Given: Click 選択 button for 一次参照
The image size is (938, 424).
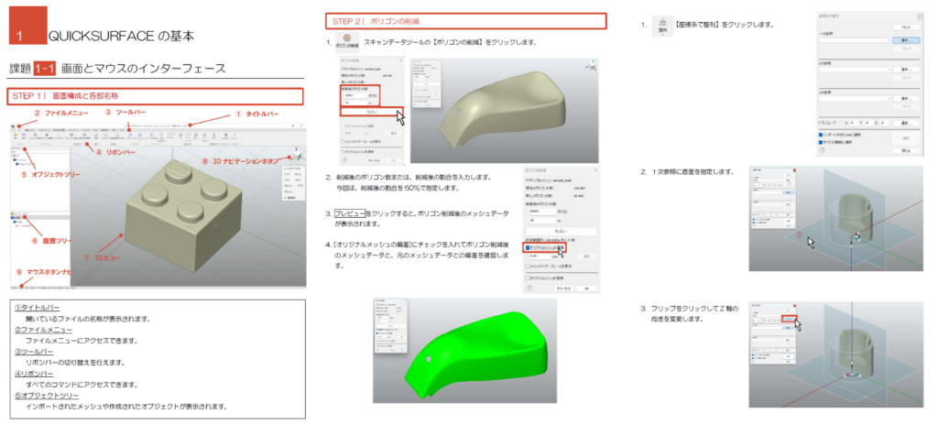Looking at the screenshot, I should pyautogui.click(x=906, y=40).
